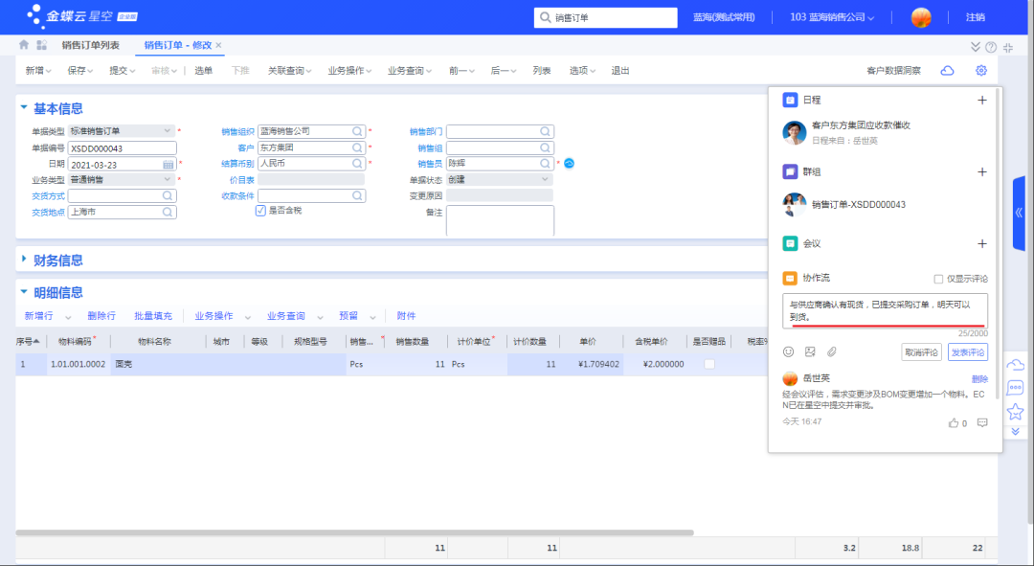Click 新增行 in detail toolbar

pos(39,316)
